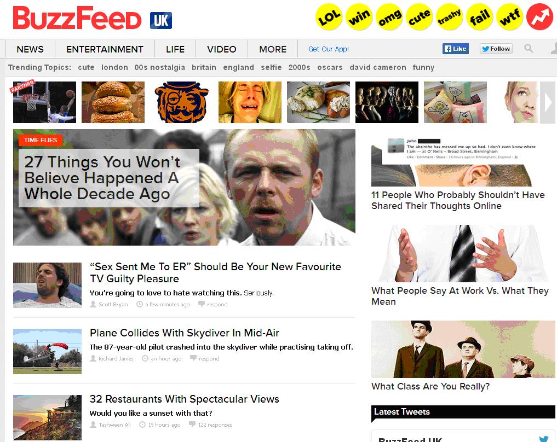The image size is (557, 442).
Task: Open the fail badge feed
Action: 480,16
